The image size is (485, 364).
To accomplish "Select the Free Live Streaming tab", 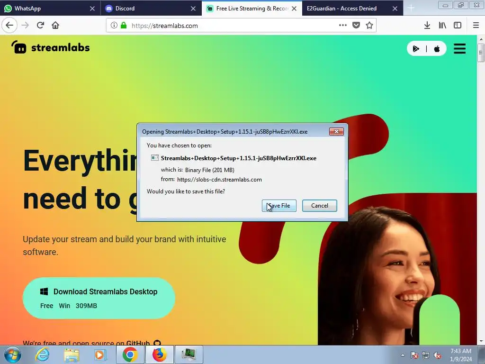I will pos(252,9).
